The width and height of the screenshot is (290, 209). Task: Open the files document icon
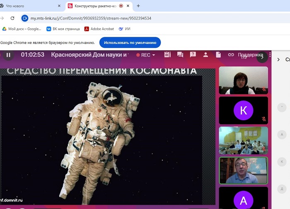pos(218,55)
